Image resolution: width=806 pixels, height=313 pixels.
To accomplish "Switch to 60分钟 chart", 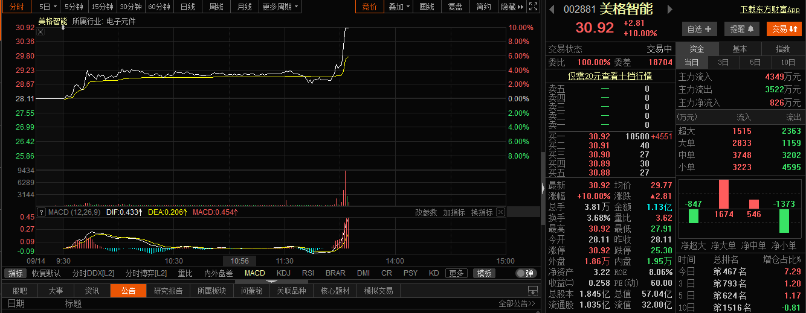I will (x=159, y=7).
